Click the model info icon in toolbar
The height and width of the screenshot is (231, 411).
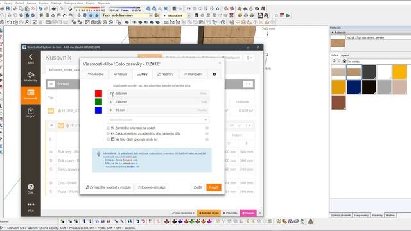pyautogui.click(x=61, y=8)
